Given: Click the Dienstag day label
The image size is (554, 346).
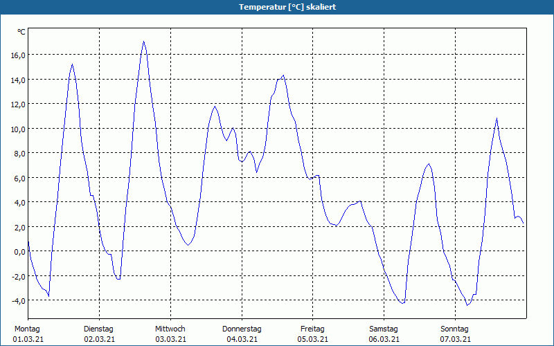Looking at the screenshot, I should tap(98, 329).
